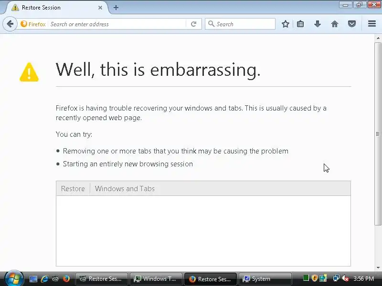The height and width of the screenshot is (286, 382).
Task: Minimize the Firefox window
Action: coord(345,5)
